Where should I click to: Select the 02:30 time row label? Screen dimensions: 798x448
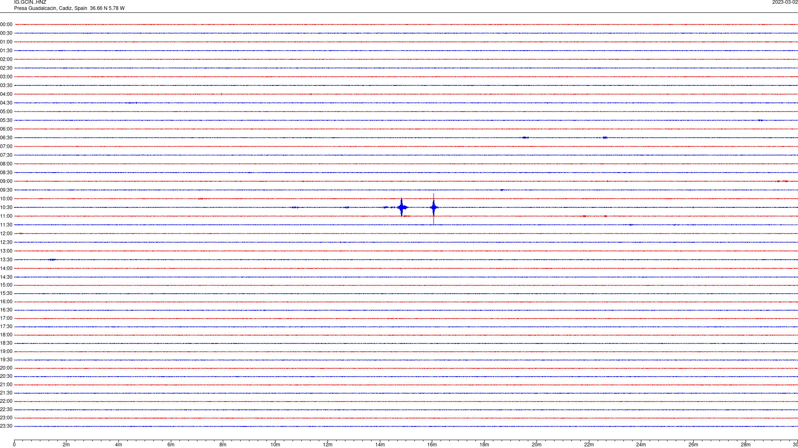(6, 68)
